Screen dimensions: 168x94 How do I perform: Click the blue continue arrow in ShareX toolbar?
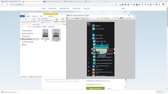coord(71,18)
